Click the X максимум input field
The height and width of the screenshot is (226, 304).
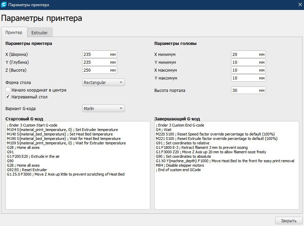(248, 70)
